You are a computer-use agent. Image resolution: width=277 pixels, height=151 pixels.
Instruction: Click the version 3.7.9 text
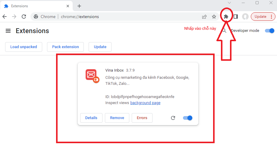pos(131,70)
